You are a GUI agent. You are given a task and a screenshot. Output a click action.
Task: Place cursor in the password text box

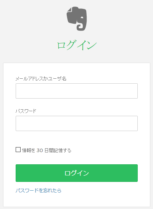77,123
